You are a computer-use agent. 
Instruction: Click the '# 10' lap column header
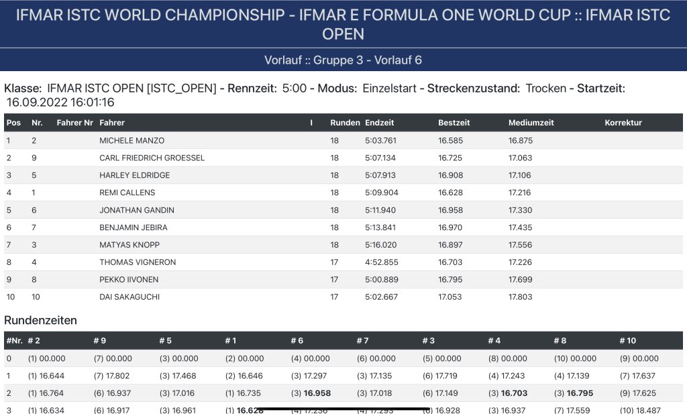coord(628,340)
